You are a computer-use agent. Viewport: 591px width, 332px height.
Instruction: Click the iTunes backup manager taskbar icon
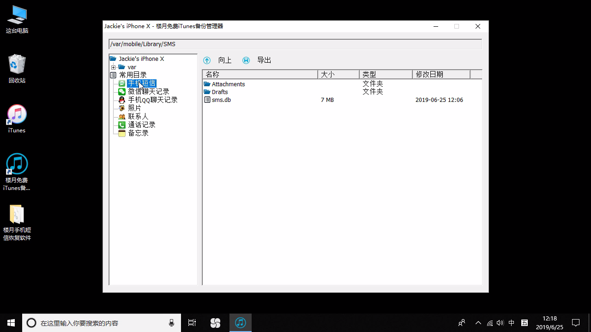coord(240,323)
